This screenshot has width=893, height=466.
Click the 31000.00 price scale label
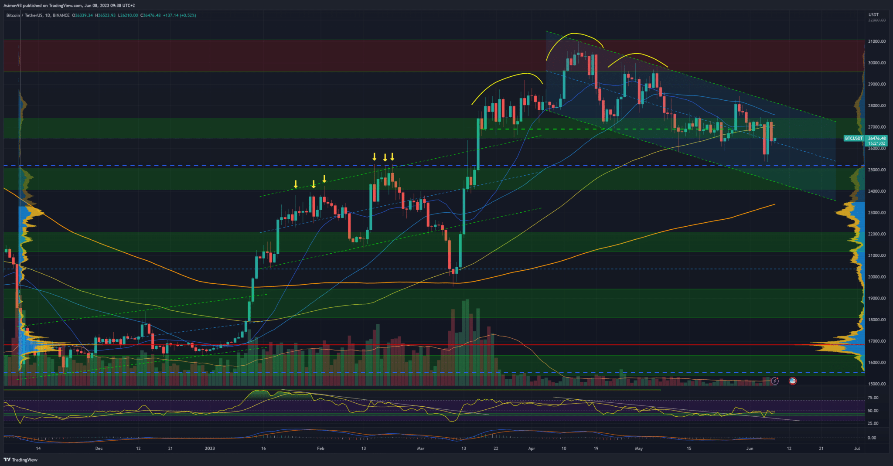[x=877, y=41]
